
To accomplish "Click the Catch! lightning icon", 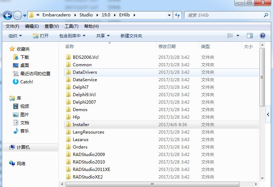I will [15, 82].
